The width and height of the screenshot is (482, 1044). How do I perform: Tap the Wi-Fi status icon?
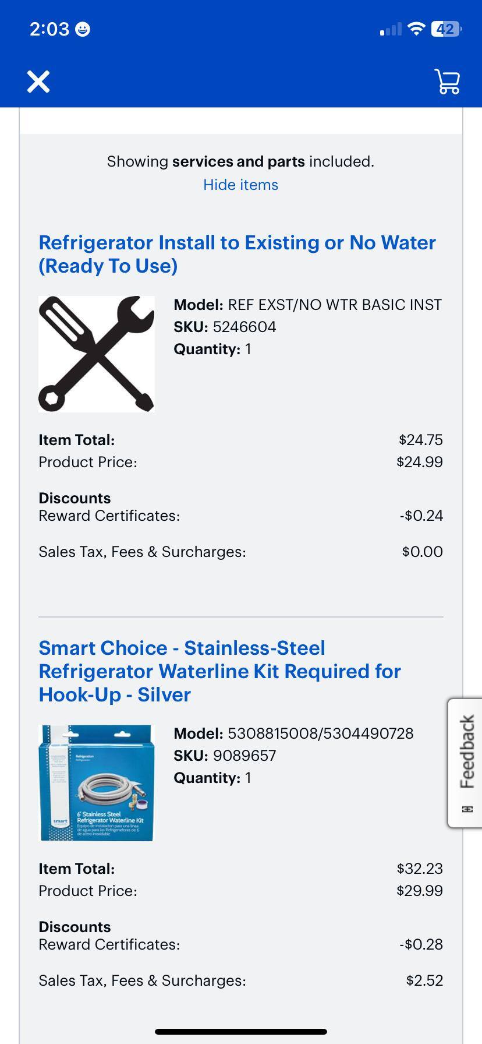(416, 29)
